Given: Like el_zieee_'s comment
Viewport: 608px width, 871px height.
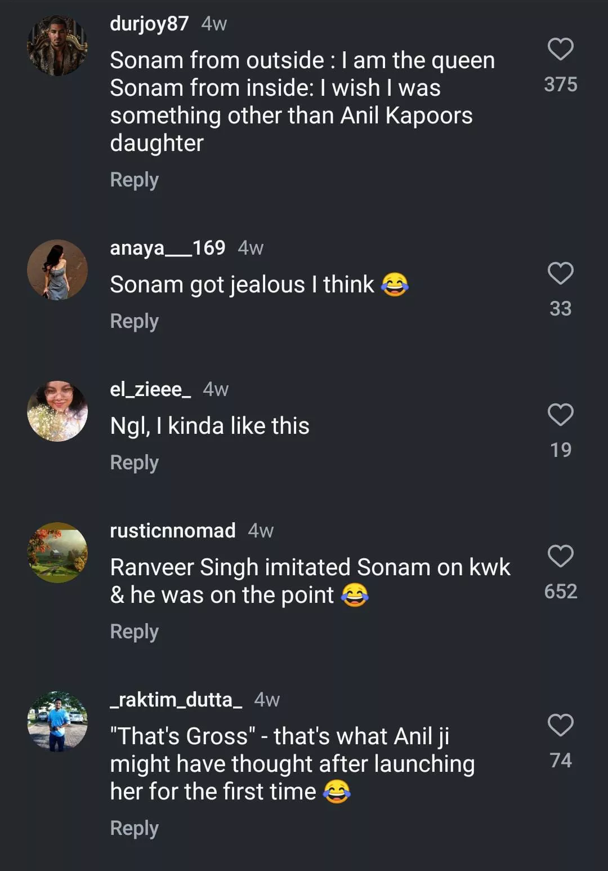Looking at the screenshot, I should pyautogui.click(x=560, y=415).
